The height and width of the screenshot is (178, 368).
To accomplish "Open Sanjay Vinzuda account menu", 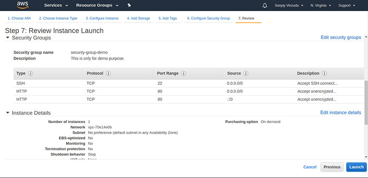I will 289,5.
